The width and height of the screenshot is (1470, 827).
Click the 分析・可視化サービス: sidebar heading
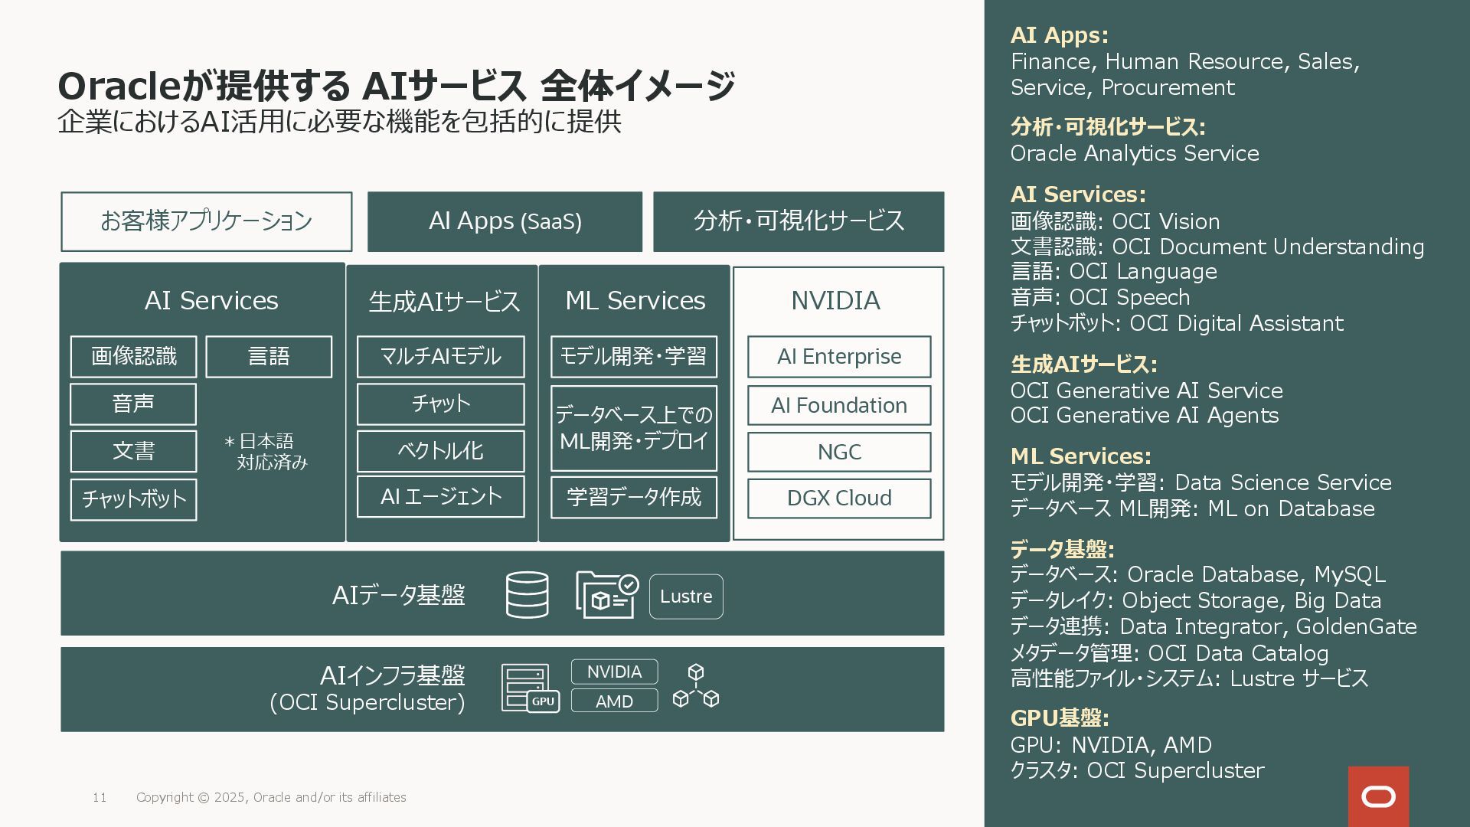[1108, 126]
